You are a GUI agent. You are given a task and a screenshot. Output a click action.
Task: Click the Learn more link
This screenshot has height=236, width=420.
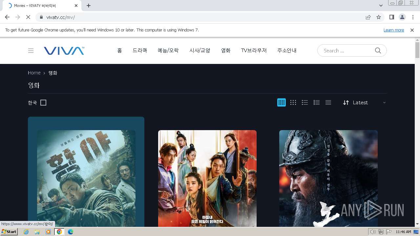pos(394,30)
